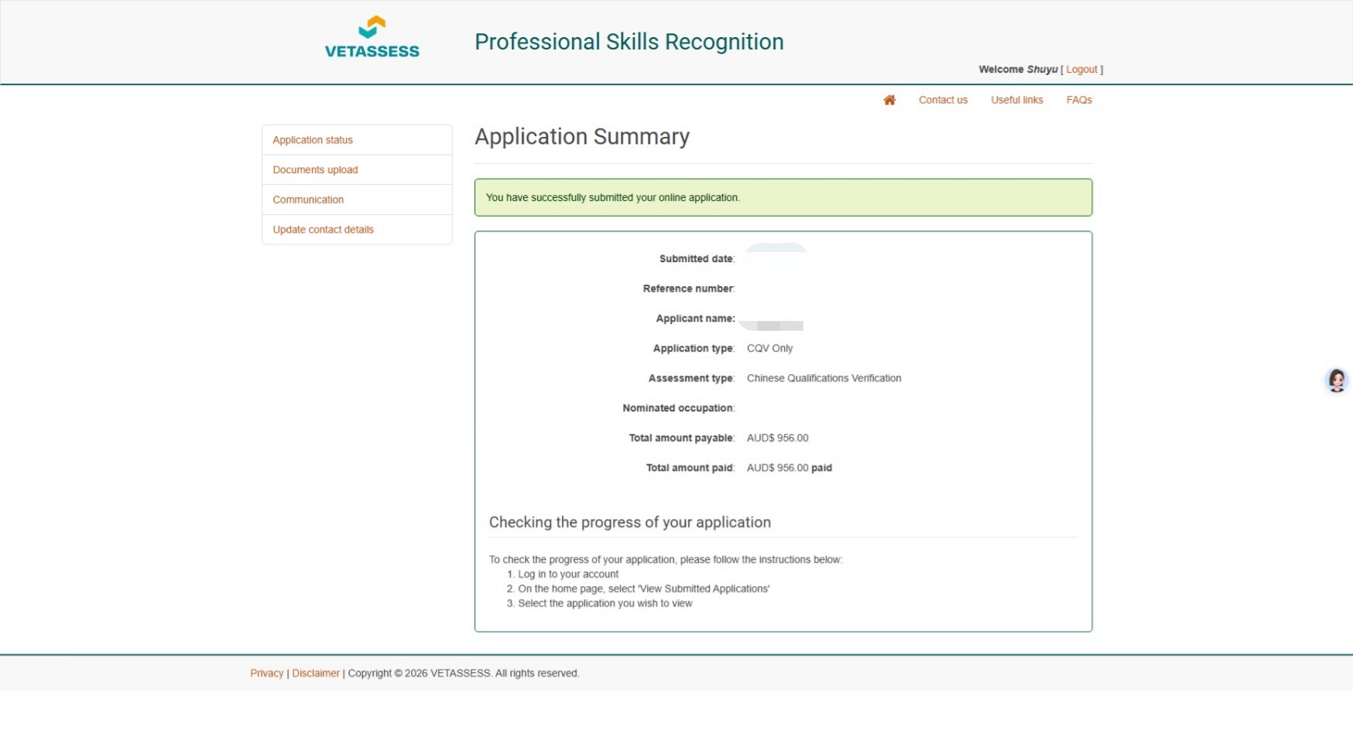Click the Checking the progress heading
Screen dimensions: 1353x754
tap(629, 522)
